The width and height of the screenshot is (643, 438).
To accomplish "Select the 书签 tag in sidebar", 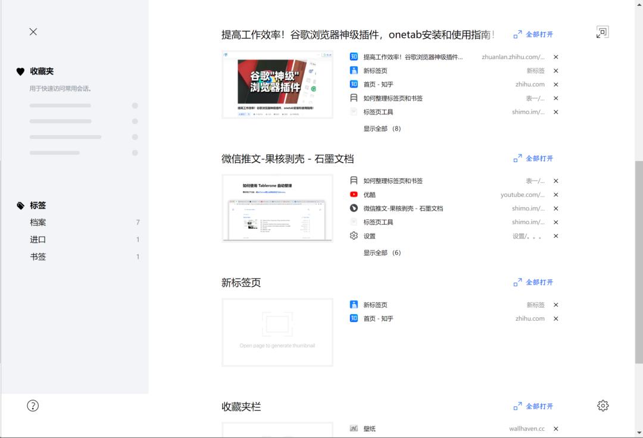I will (x=37, y=256).
